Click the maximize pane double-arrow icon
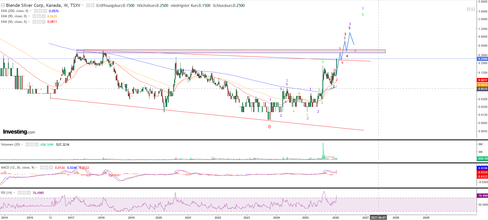This screenshot has height=220, width=488. coord(473,9)
